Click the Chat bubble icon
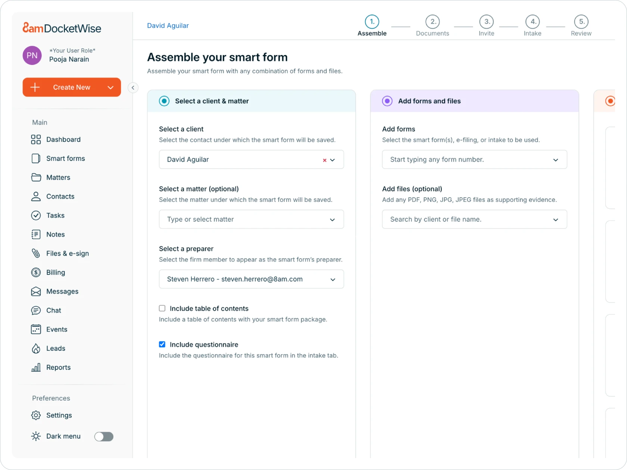Image resolution: width=627 pixels, height=470 pixels. pyautogui.click(x=36, y=311)
